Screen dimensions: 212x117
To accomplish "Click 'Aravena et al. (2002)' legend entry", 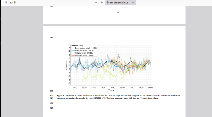I will [85, 56].
